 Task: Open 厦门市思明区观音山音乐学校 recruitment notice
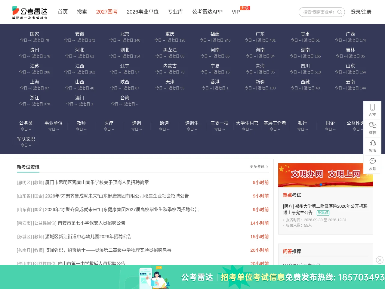[97, 182]
